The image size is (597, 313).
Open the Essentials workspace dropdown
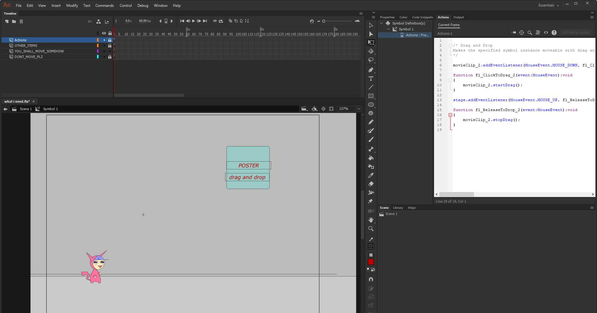tap(548, 5)
